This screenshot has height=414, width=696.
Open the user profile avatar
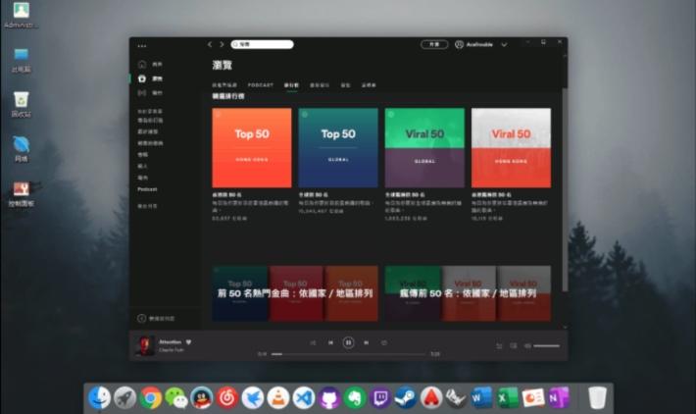(460, 44)
